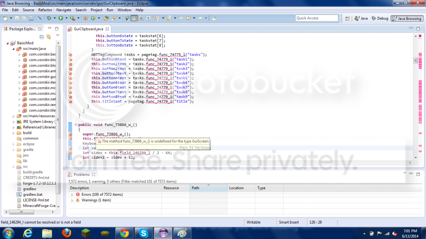Click the Collapse All icon in Package Explorer

(42, 37)
